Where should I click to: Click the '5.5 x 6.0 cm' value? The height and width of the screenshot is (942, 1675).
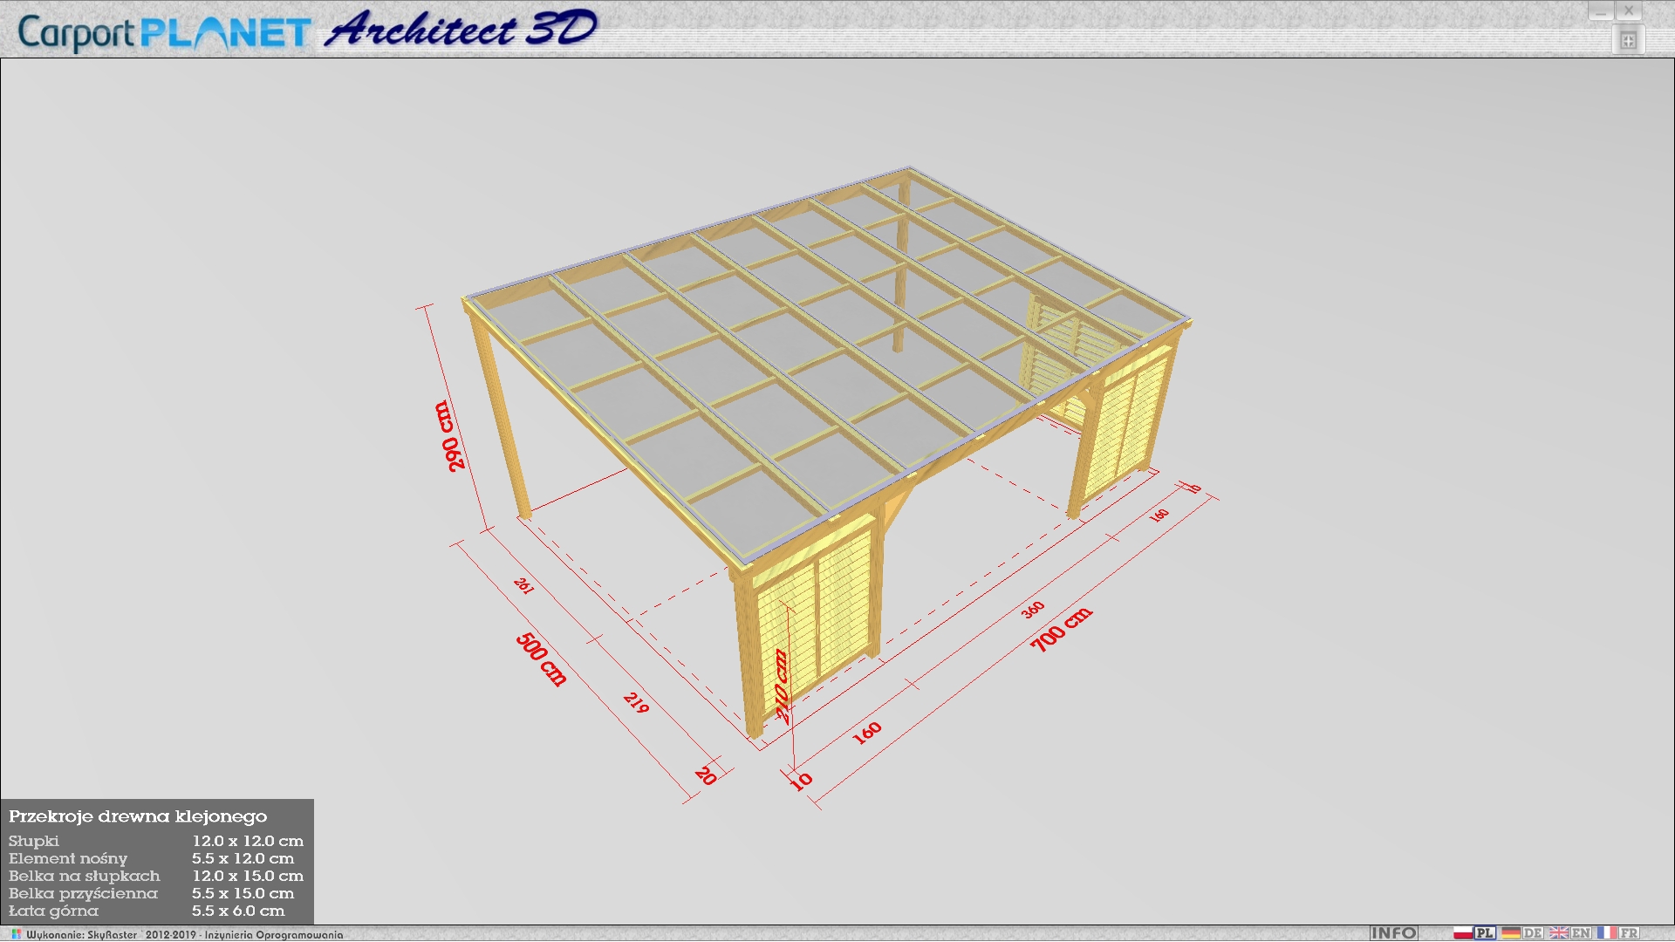238,911
